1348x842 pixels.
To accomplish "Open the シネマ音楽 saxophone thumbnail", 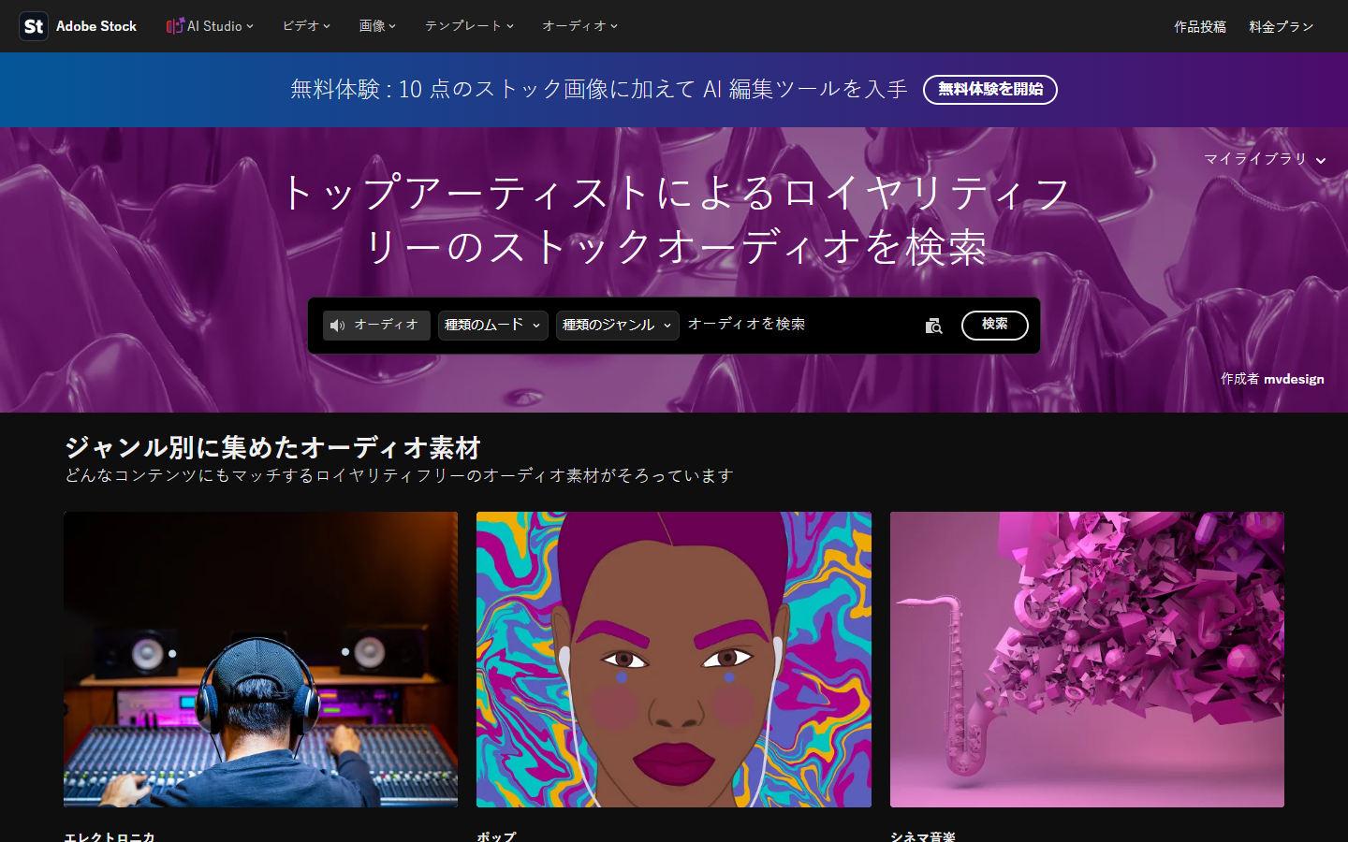I will [1087, 660].
